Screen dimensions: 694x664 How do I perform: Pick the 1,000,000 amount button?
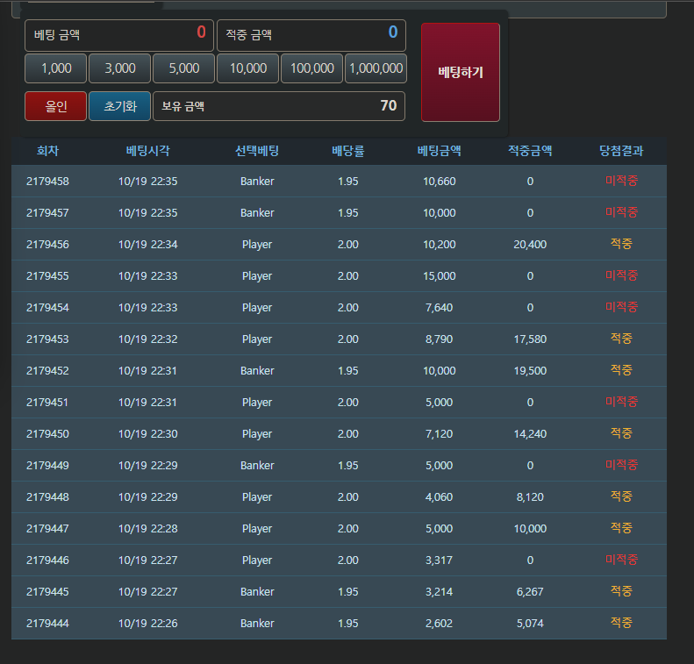tap(376, 68)
